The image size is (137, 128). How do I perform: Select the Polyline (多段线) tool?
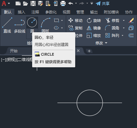coord(20,25)
